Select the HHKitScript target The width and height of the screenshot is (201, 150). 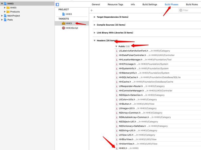click(x=72, y=28)
